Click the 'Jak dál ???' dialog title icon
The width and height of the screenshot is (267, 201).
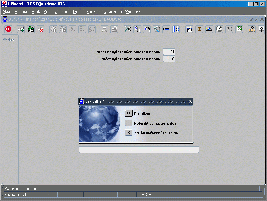click(82, 101)
